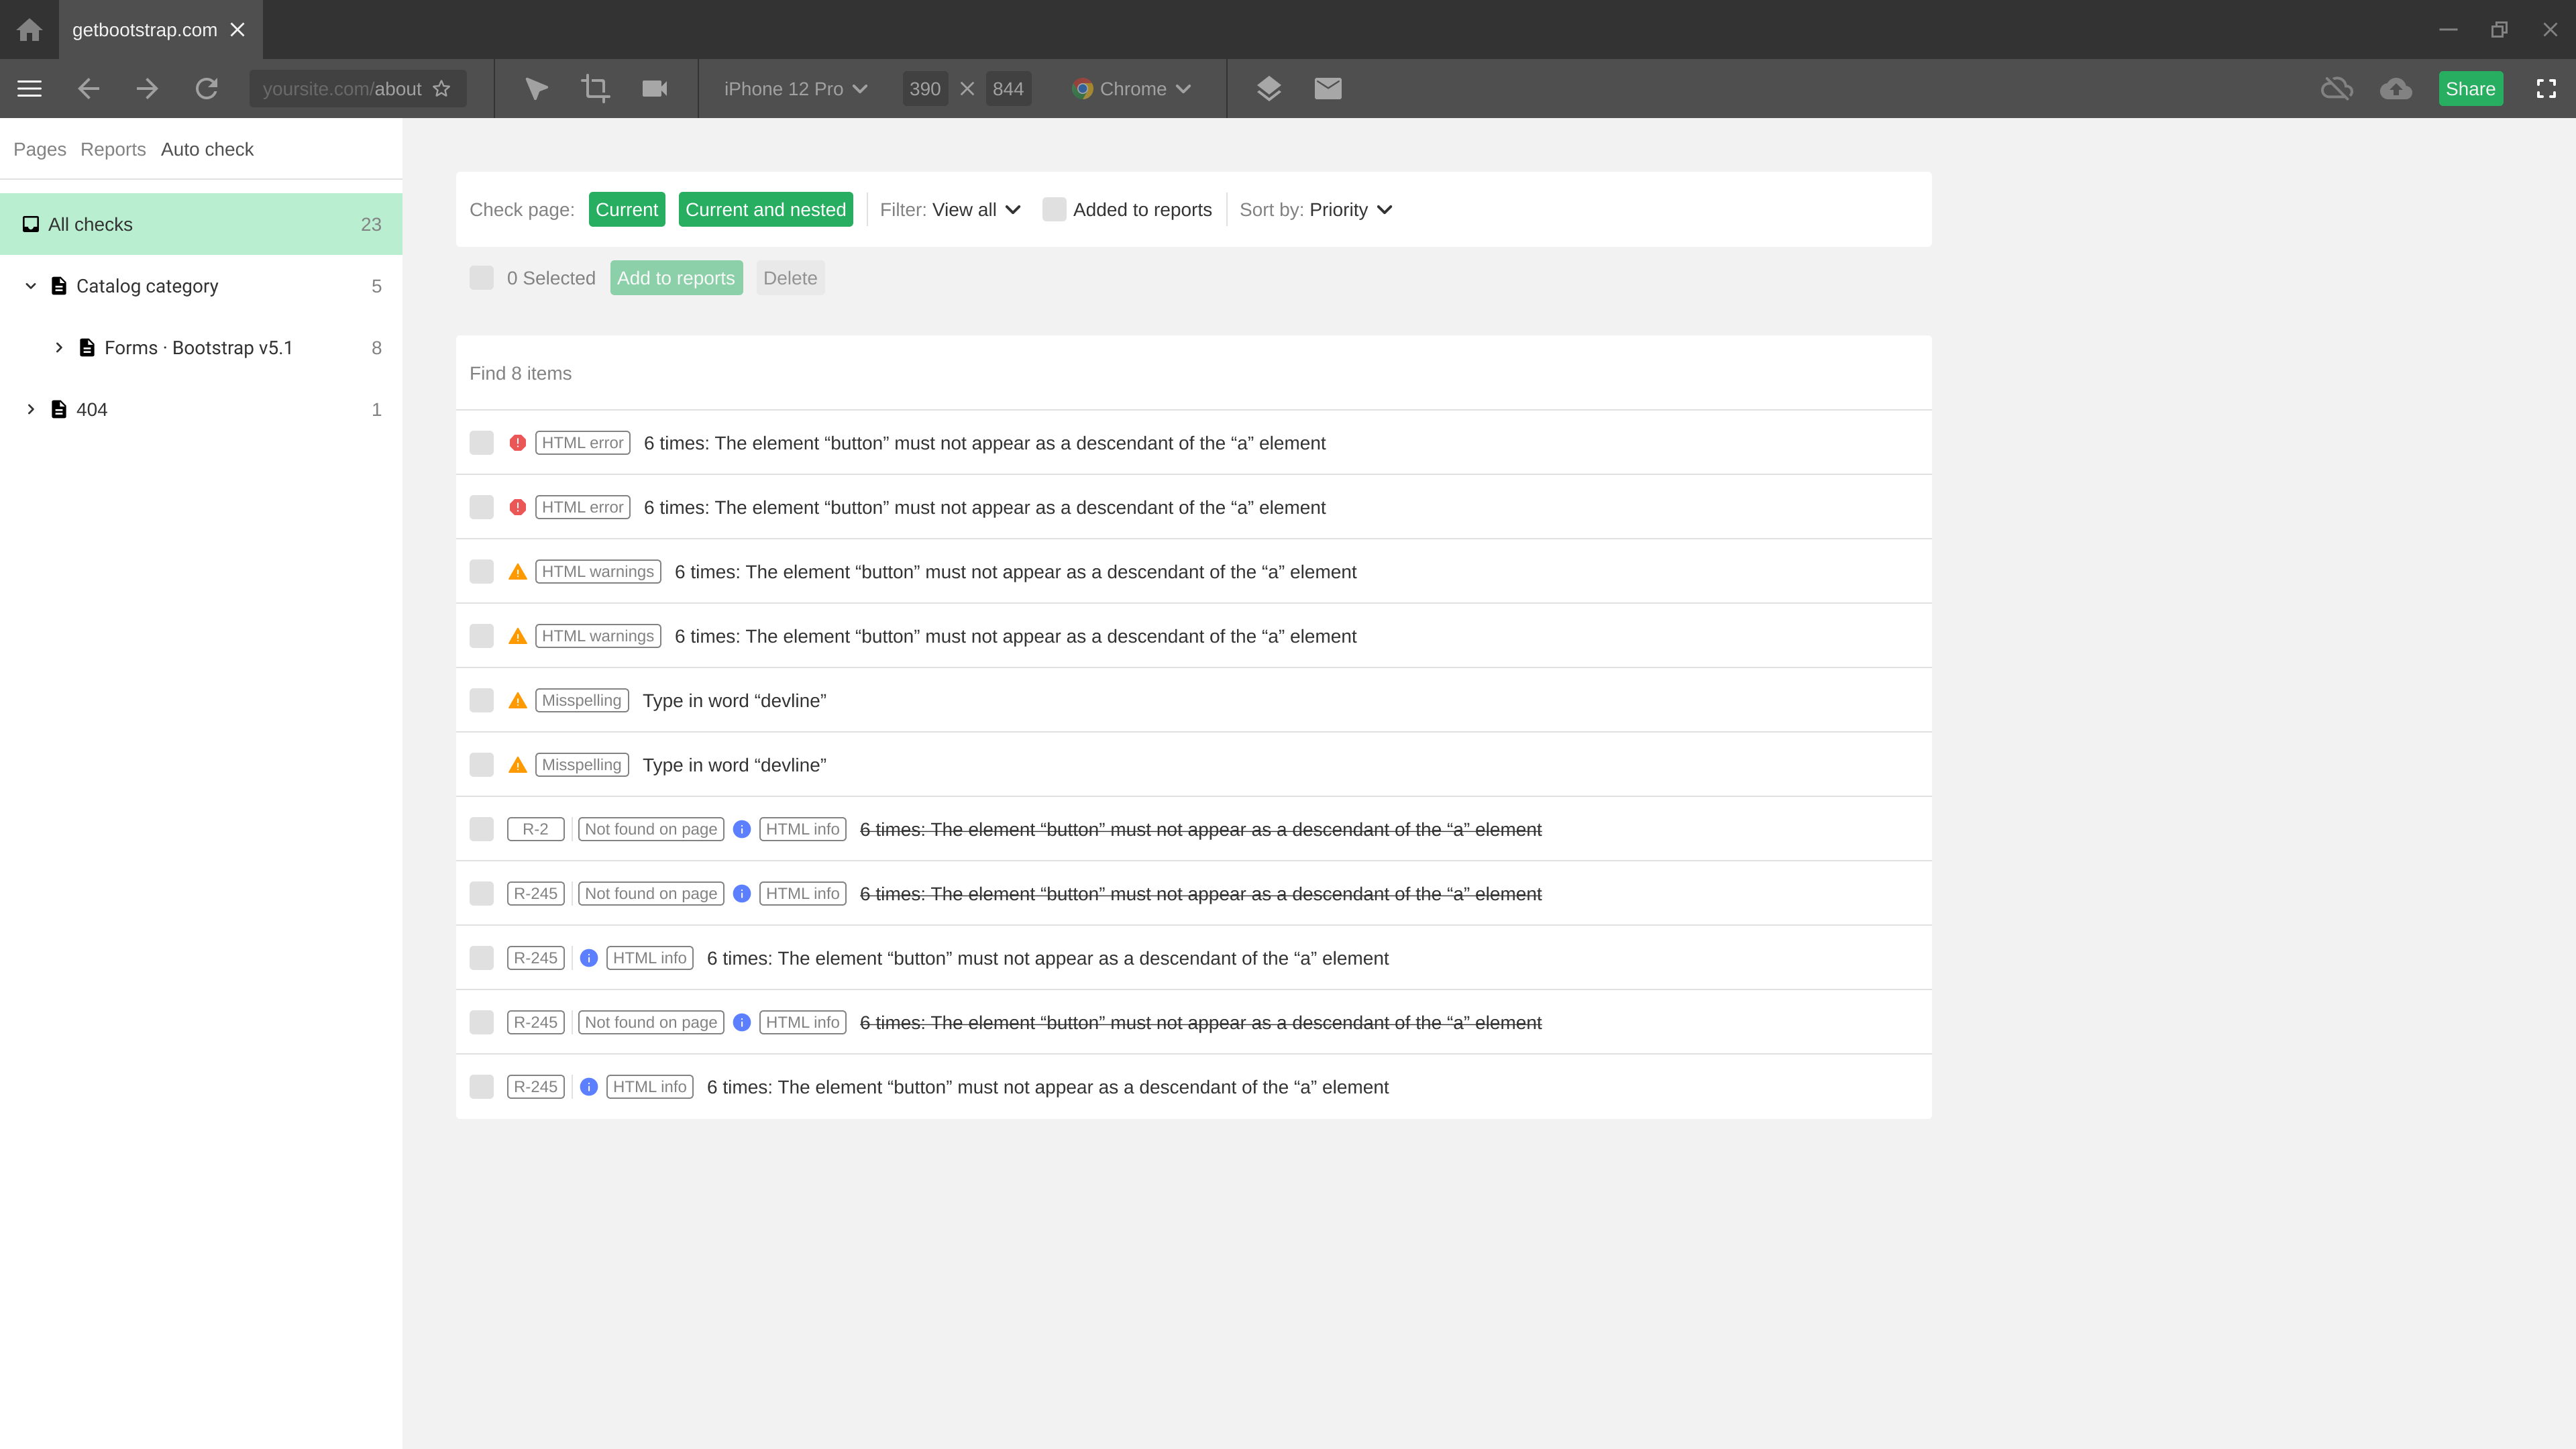Start screen recording with the video icon
This screenshot has height=1449, width=2576.
tap(654, 88)
